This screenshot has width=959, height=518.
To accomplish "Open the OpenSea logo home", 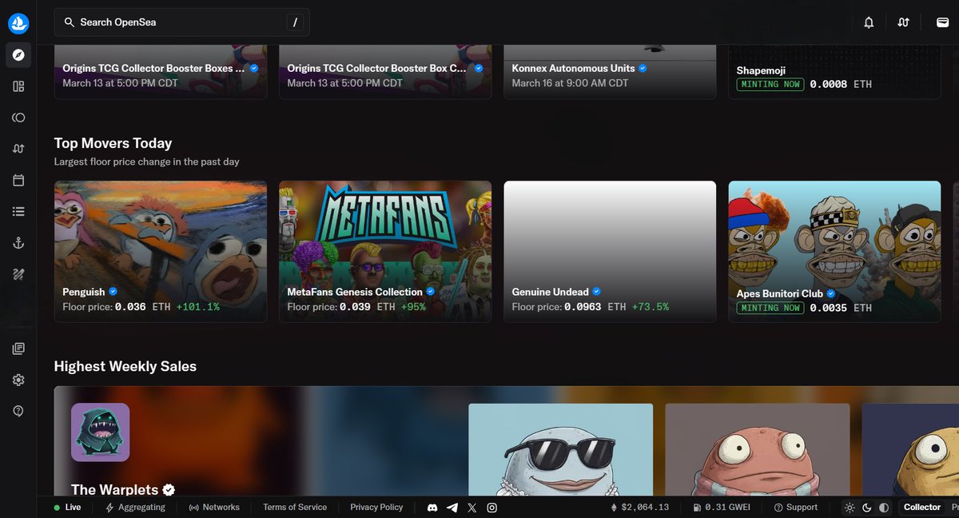I will 18,23.
